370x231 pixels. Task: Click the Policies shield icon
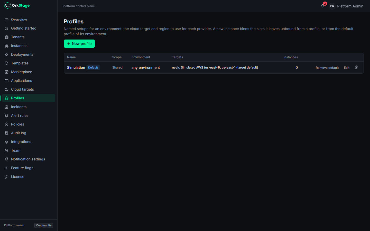coord(7,124)
